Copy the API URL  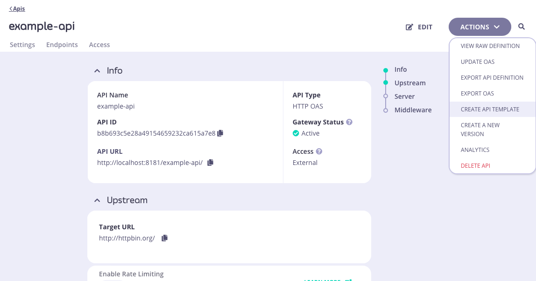[210, 162]
